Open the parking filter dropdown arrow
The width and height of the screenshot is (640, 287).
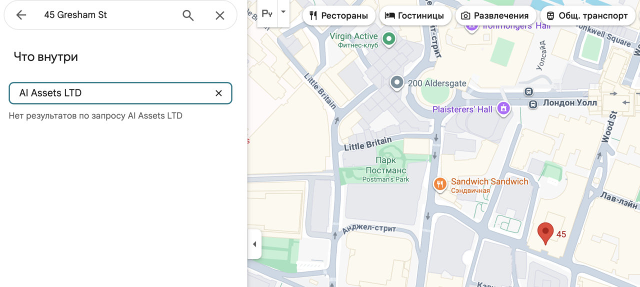tap(283, 11)
